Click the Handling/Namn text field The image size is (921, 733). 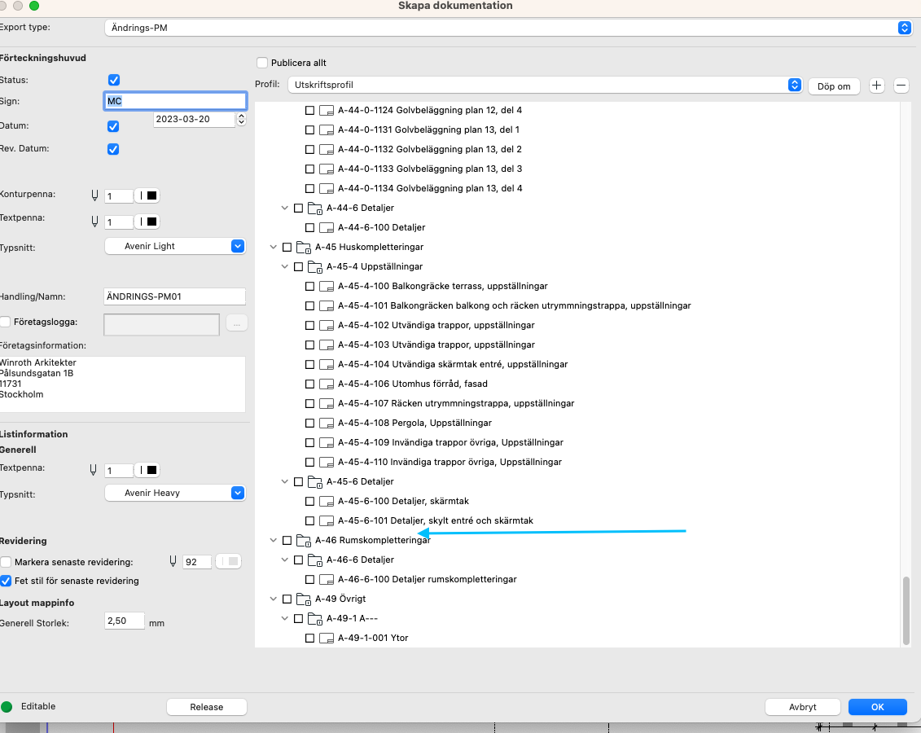coord(175,296)
